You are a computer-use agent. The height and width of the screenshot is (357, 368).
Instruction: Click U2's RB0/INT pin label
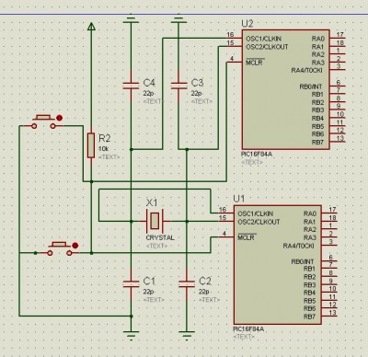311,86
